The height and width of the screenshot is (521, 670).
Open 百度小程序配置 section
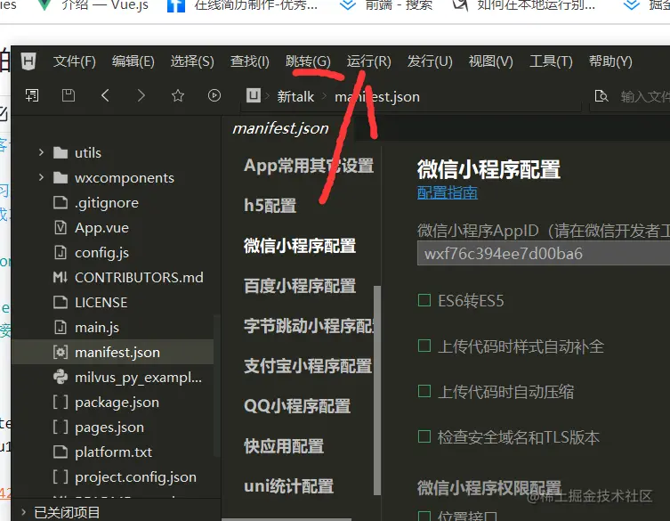[x=300, y=286]
